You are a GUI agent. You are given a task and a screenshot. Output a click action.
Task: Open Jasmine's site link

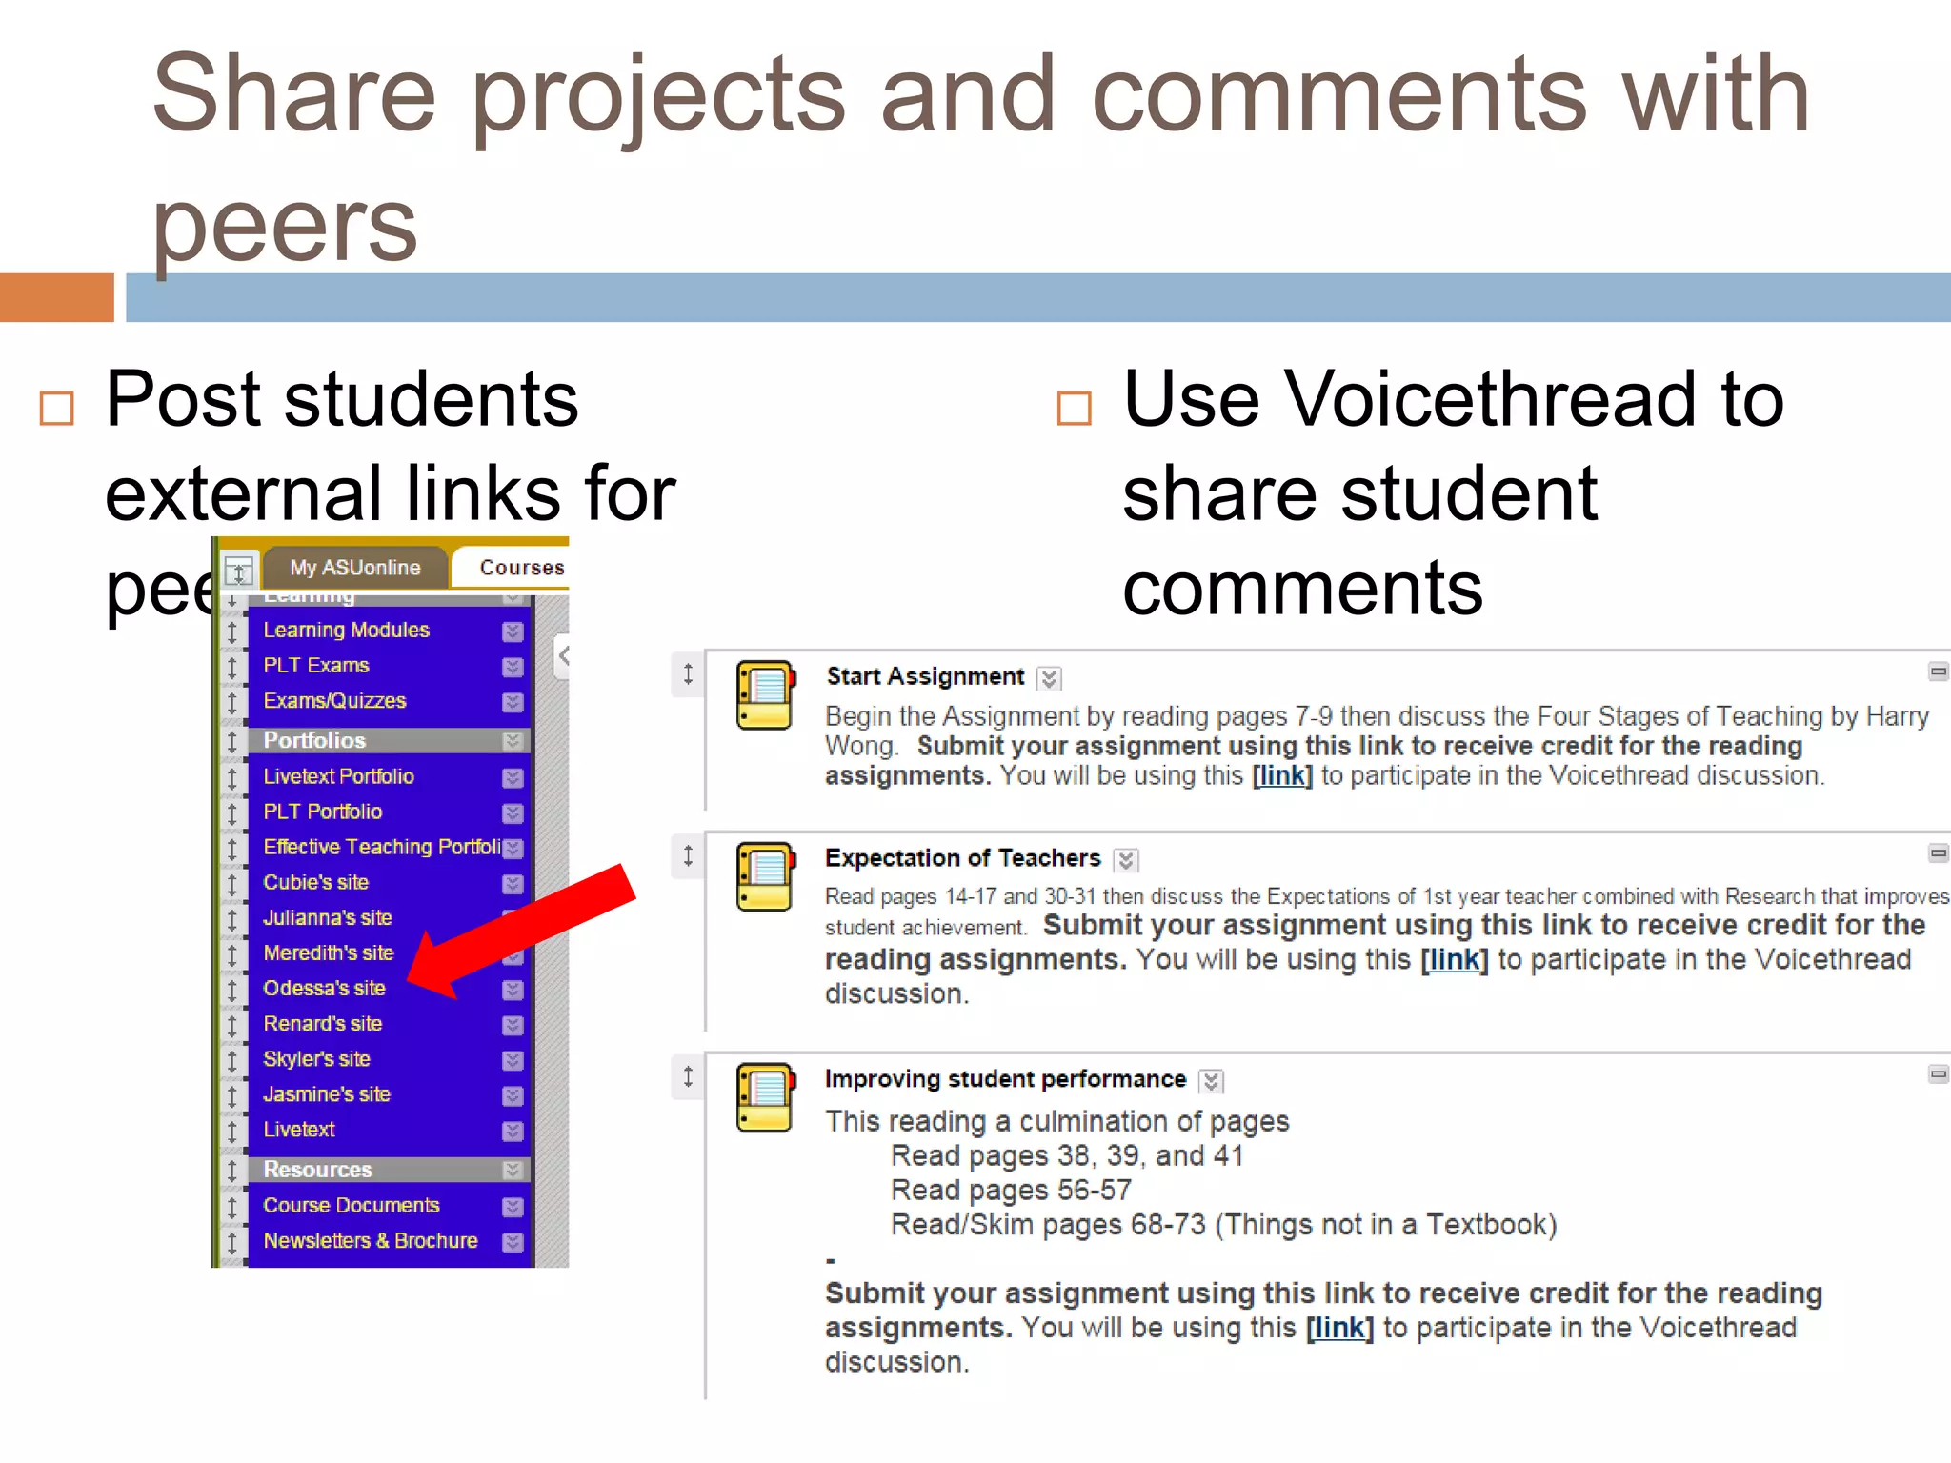(x=327, y=1093)
